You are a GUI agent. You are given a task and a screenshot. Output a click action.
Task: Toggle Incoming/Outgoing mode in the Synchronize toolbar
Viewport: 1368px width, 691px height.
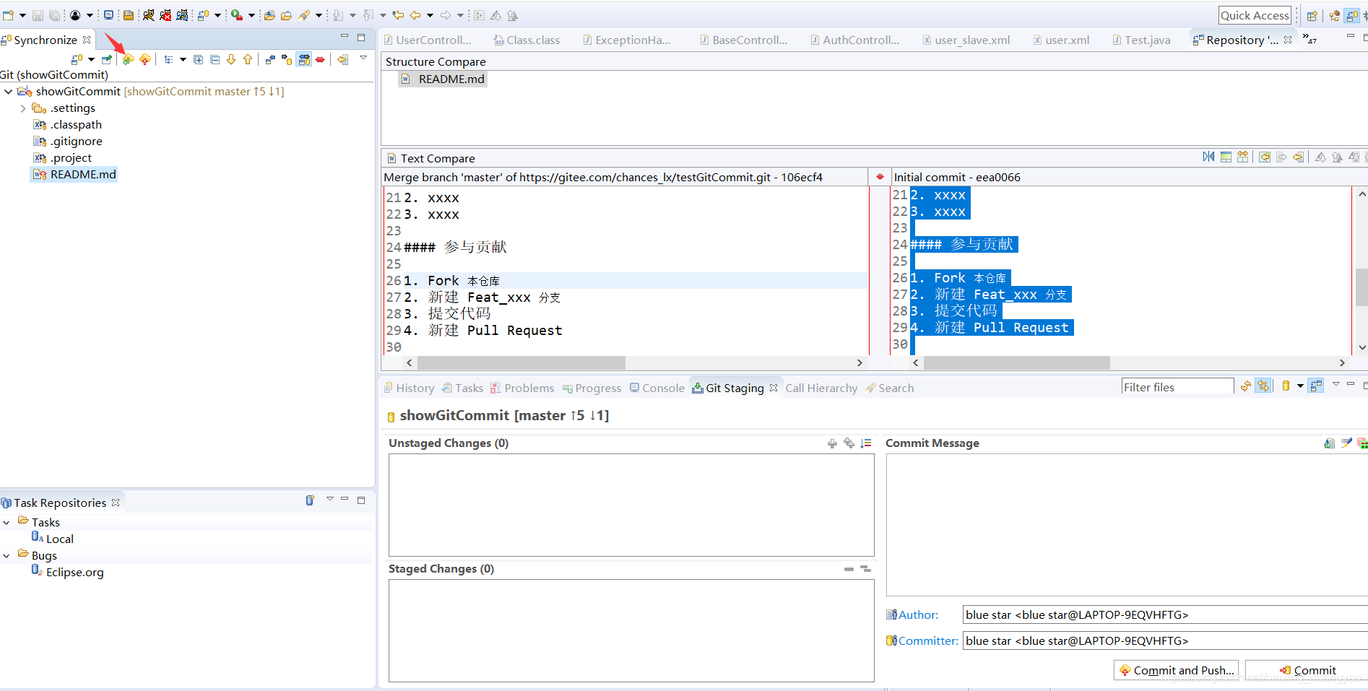click(304, 59)
